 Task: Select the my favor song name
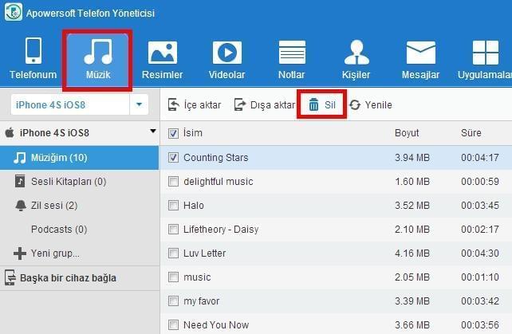(x=202, y=301)
